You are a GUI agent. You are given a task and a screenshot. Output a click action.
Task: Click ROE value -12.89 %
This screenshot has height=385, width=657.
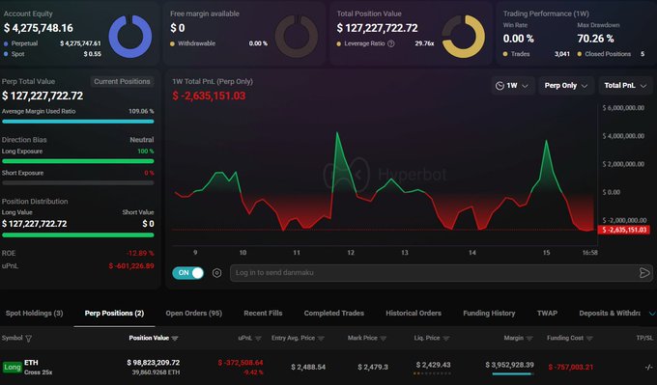[140, 254]
